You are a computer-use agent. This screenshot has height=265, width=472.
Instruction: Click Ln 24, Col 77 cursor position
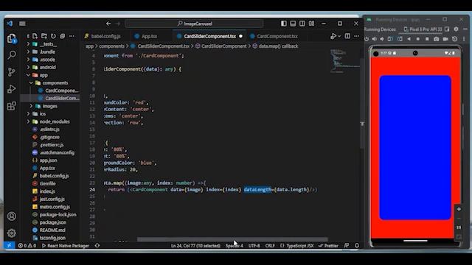click(195, 245)
